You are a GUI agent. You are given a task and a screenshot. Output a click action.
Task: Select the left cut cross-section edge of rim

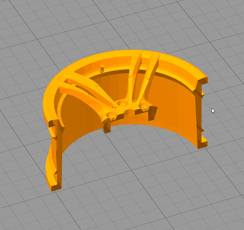[x=58, y=157]
